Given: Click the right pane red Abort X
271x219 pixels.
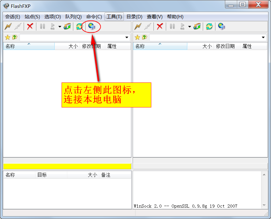Looking at the screenshot, I should [160, 27].
